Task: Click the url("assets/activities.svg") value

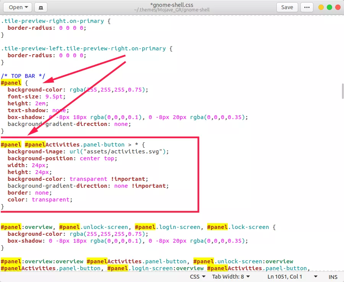Action: click(x=118, y=151)
